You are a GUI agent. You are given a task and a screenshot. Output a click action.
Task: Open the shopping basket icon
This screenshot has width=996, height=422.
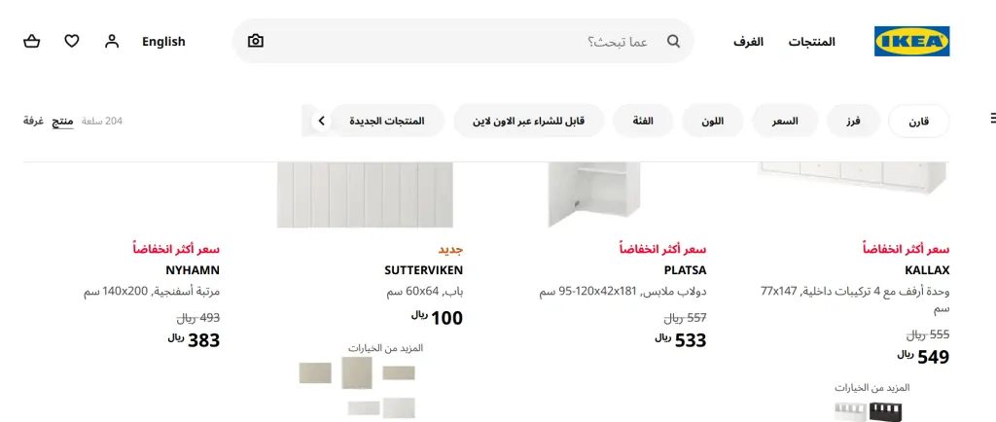(x=32, y=41)
